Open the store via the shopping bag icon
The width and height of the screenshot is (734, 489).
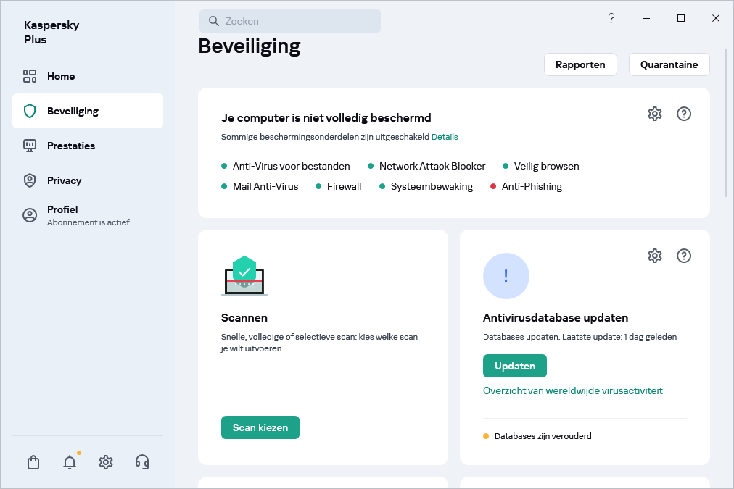point(33,461)
